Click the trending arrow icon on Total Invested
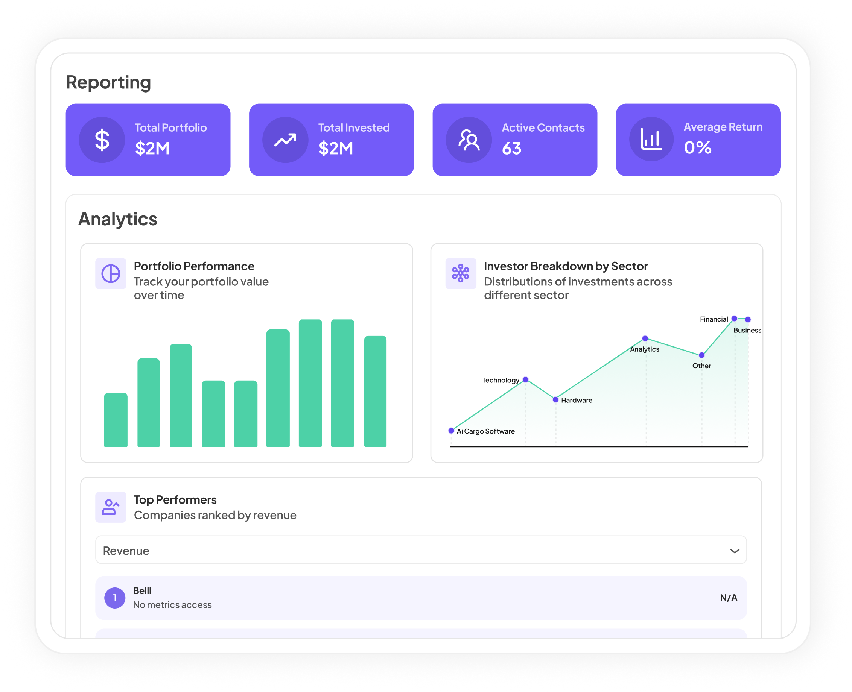Screen dimensions: 852x692 (285, 140)
